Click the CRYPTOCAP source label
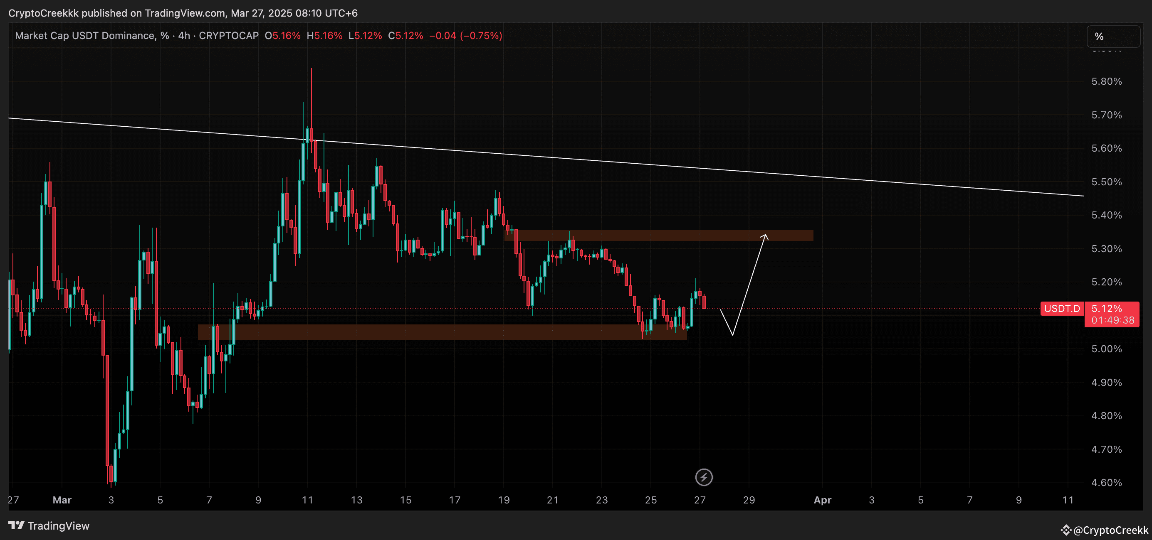This screenshot has height=540, width=1152. [x=228, y=36]
